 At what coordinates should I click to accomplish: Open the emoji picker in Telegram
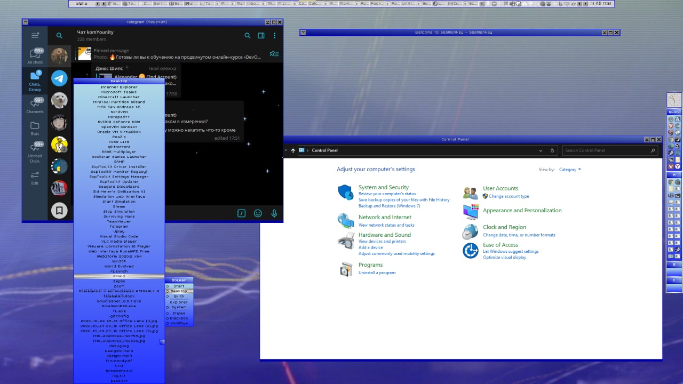[258, 213]
